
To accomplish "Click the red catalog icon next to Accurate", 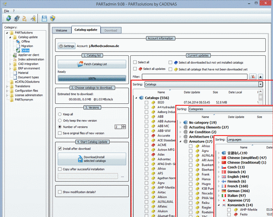I will [x=153, y=136].
